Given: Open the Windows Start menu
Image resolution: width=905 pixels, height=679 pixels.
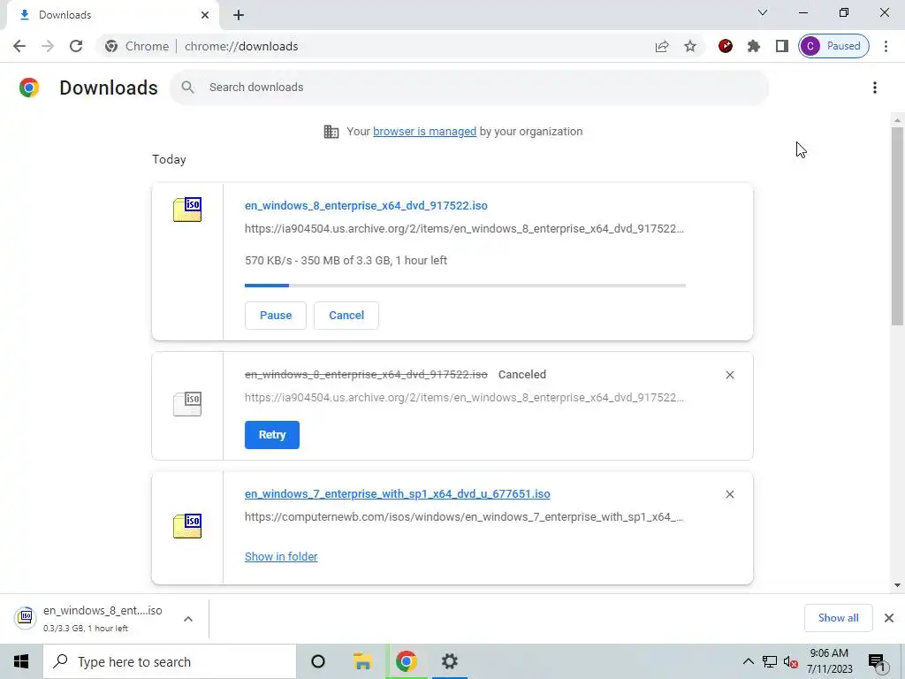Looking at the screenshot, I should tap(21, 661).
